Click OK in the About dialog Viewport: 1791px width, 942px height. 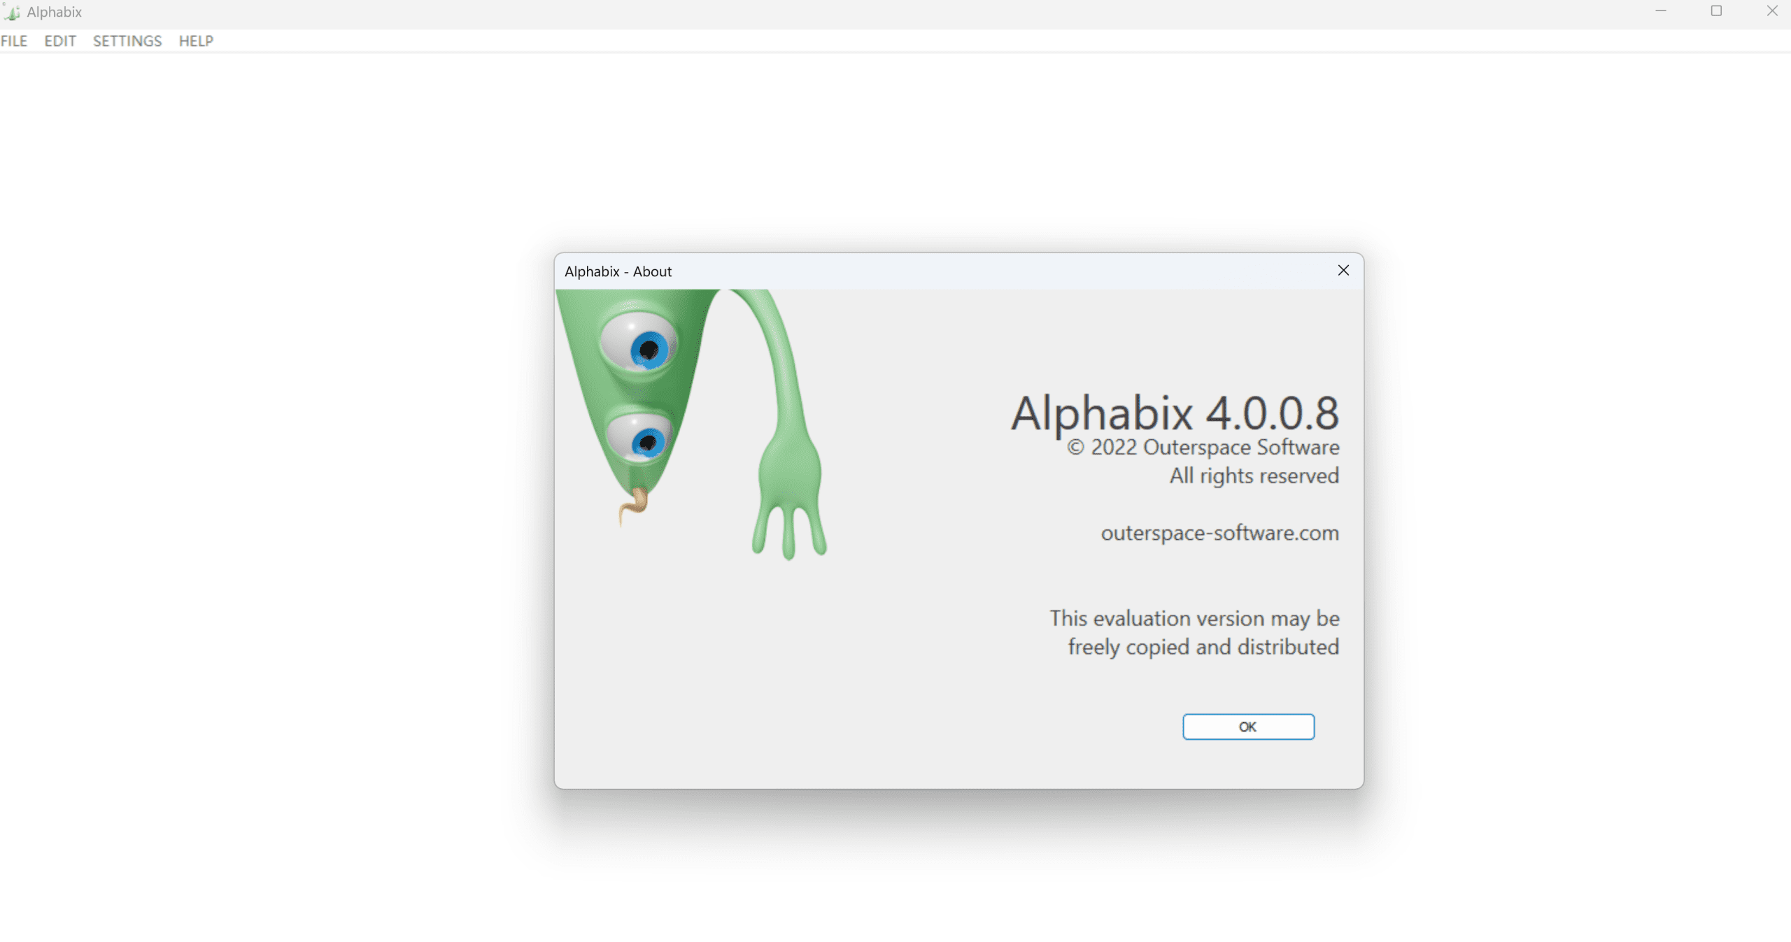pos(1248,727)
